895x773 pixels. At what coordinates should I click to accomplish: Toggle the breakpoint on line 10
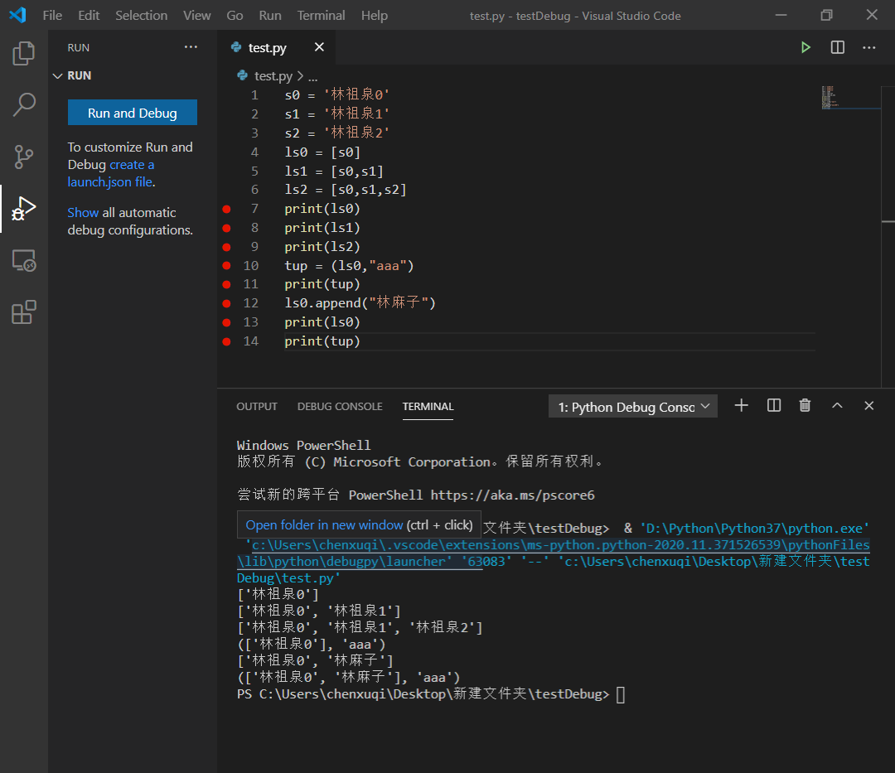226,265
